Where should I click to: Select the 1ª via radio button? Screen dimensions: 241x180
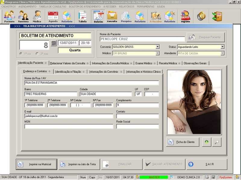[21, 54]
